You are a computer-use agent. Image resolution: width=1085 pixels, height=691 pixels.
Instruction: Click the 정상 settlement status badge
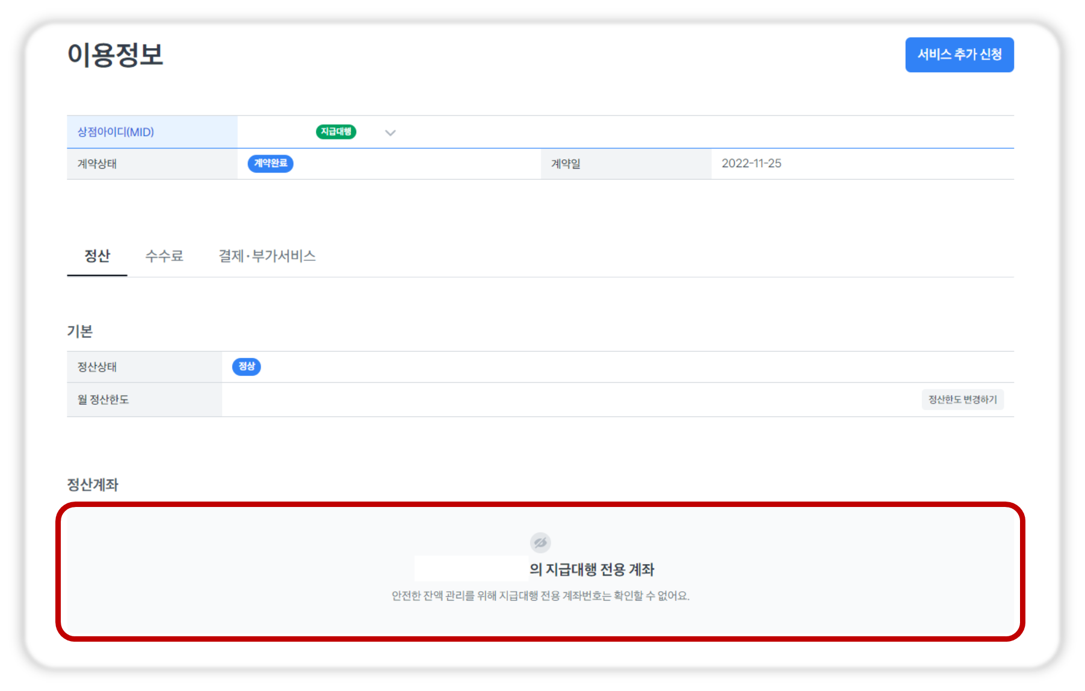click(246, 367)
